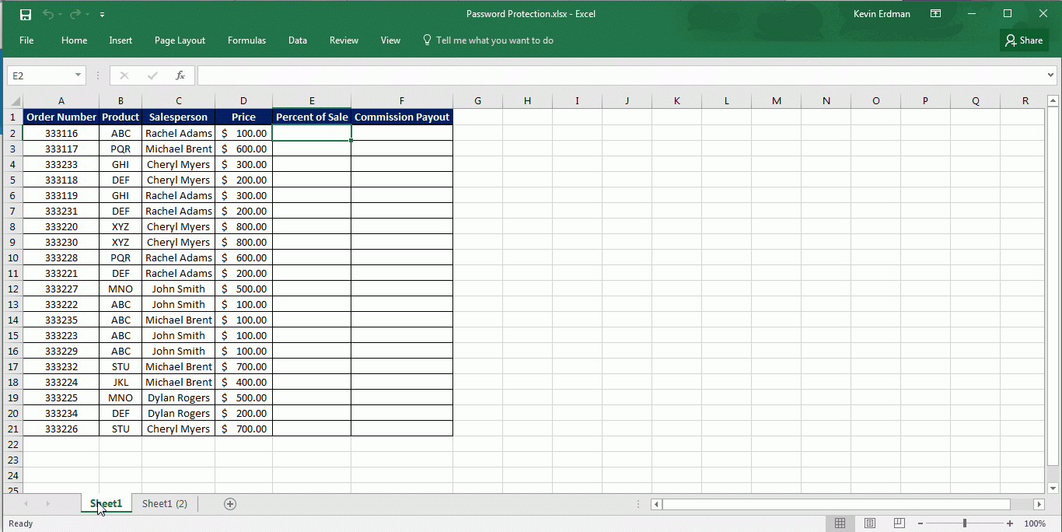Click the Ribbon Display Options icon

point(936,14)
